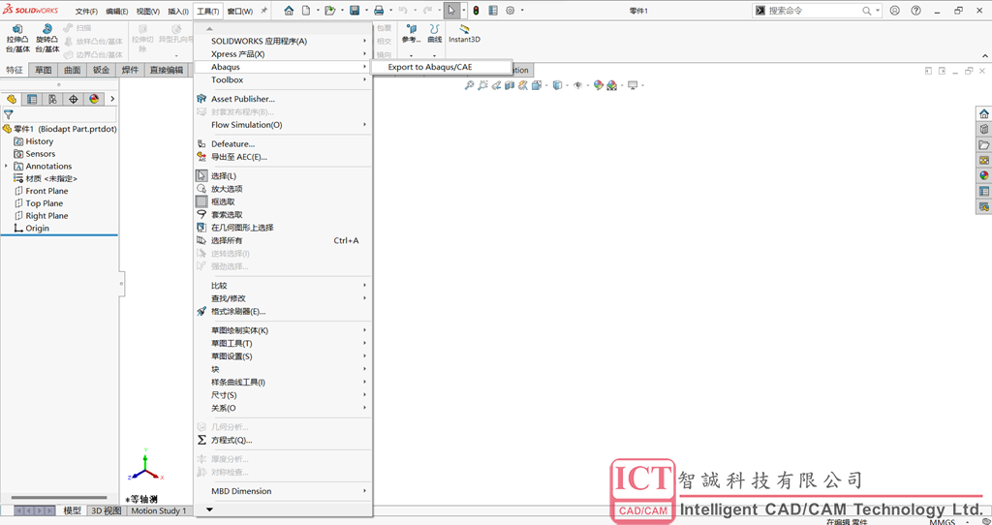Open the Save icon dropdown arrow
992x525 pixels.
tap(365, 11)
